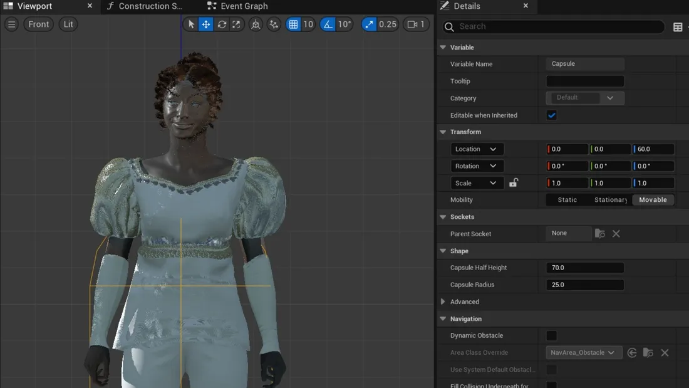The image size is (689, 388).
Task: Collapse the Transform section
Action: tap(443, 132)
